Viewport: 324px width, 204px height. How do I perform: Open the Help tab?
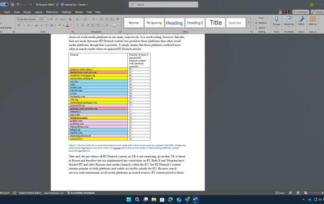[x=98, y=12]
